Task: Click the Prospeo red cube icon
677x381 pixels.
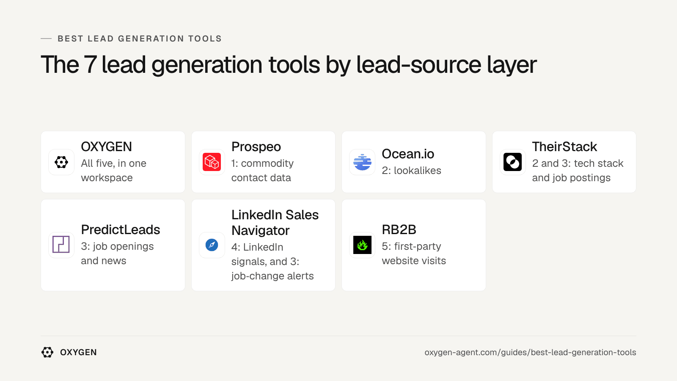Action: pos(212,162)
